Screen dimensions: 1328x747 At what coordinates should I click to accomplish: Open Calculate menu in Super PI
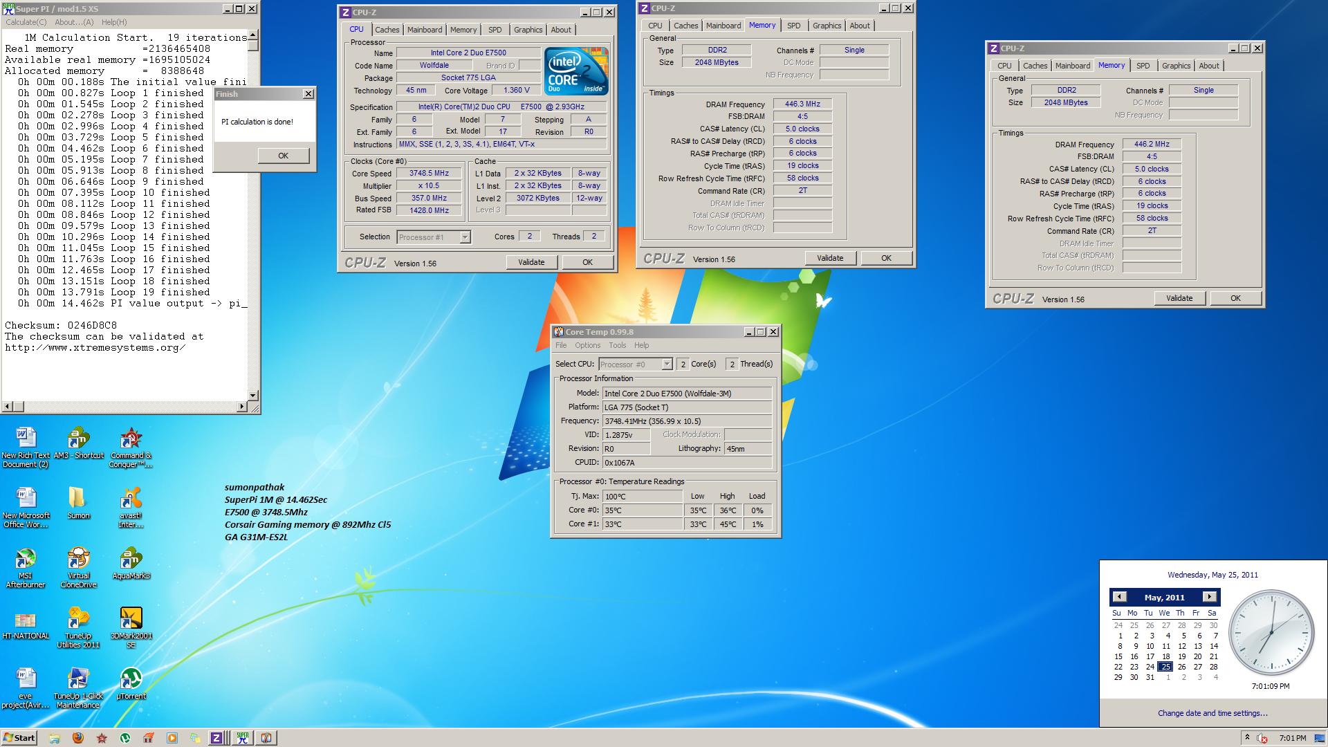pos(26,22)
